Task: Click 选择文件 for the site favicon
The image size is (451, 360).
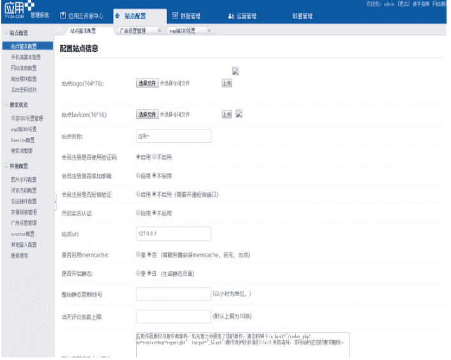Action: 148,114
